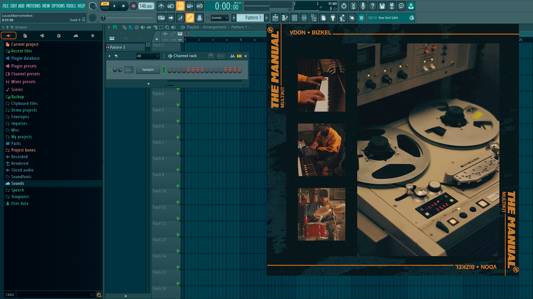Viewport: 533px width, 299px height.
Task: Expand the Current project browser item
Action: [x=25, y=44]
